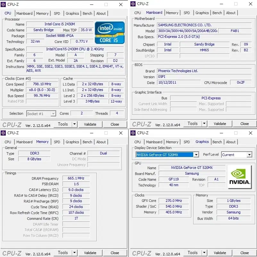Open About tab in Memory window
The height and width of the screenshot is (257, 257).
point(101,142)
